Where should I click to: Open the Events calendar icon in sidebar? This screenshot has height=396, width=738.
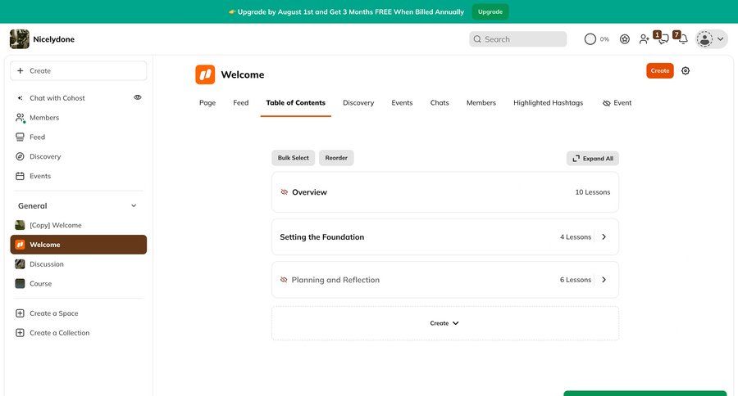pos(20,176)
